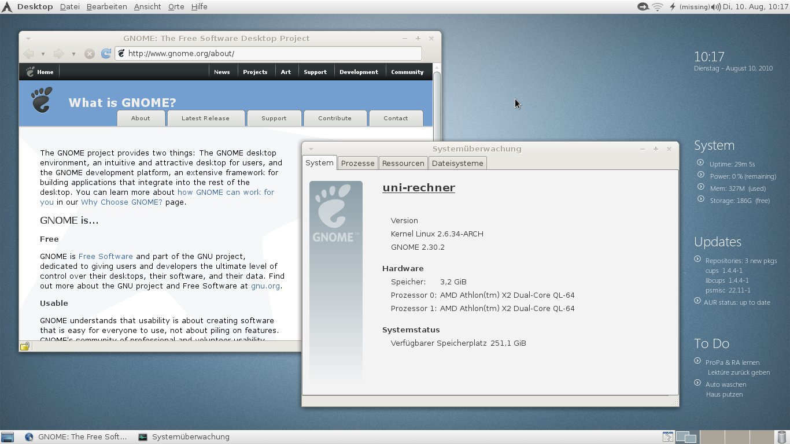Click the favicon in the URL bar
This screenshot has height=444, width=790.
pos(121,54)
